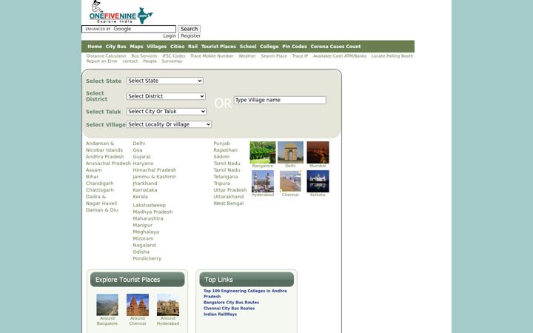The image size is (533, 333).
Task: Open Chennai City Bus Routes link
Action: pos(229,309)
